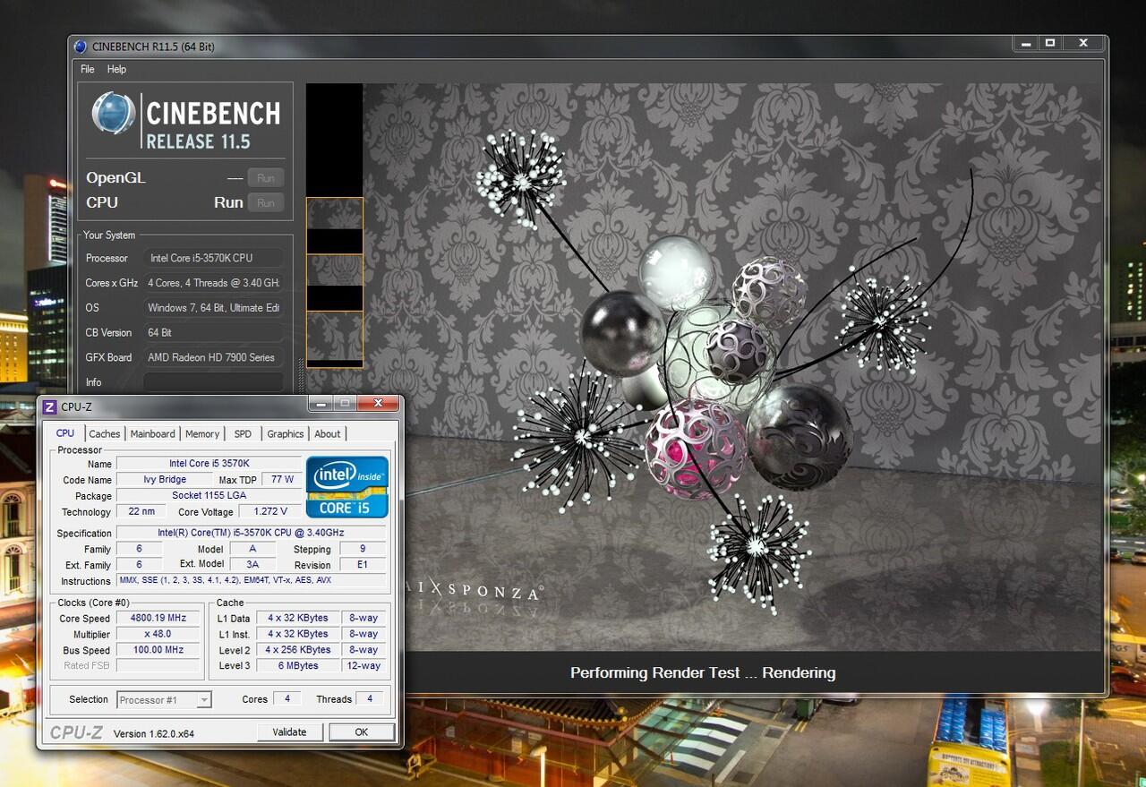Viewport: 1146px width, 787px height.
Task: Switch to the Memory tab in CPU-Z
Action: pyautogui.click(x=202, y=434)
